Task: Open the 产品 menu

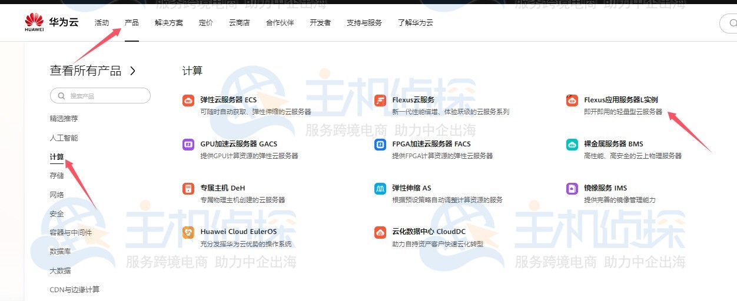Action: 132,23
